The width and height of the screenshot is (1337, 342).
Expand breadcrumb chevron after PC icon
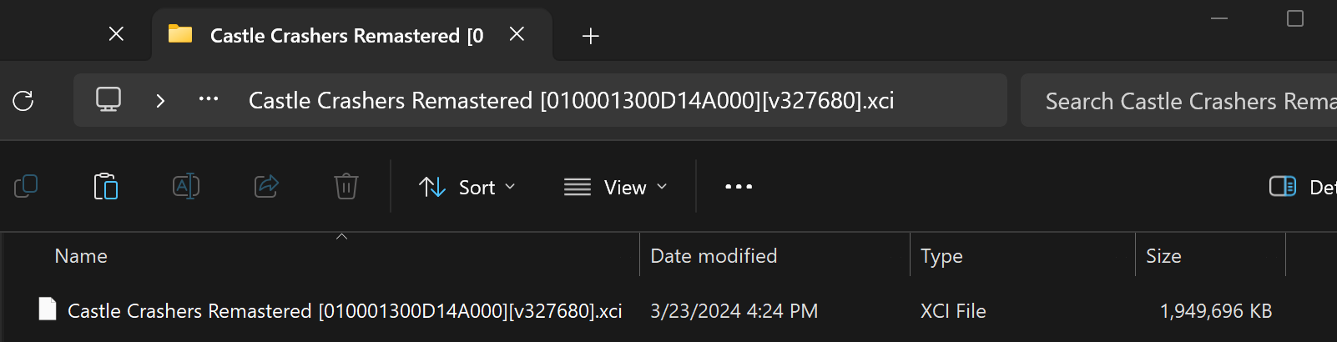(160, 101)
